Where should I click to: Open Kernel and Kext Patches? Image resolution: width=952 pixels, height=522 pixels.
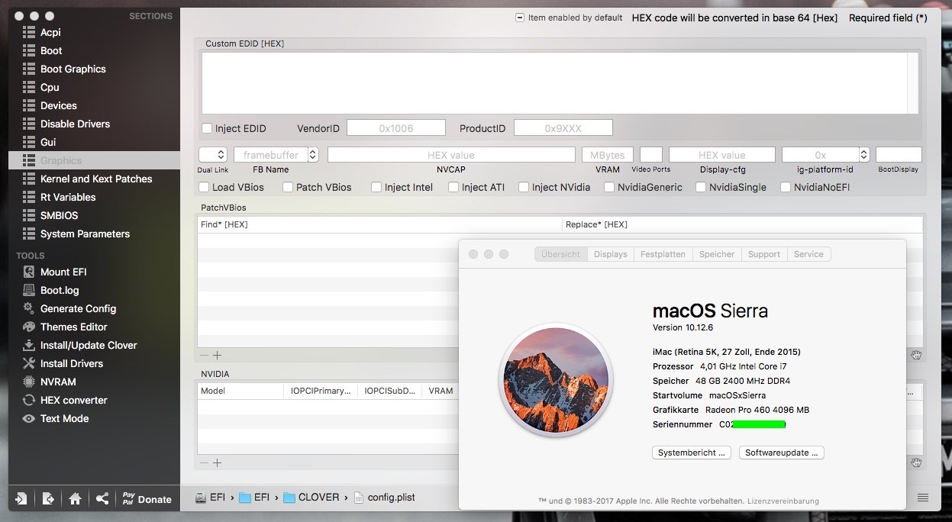coord(96,179)
